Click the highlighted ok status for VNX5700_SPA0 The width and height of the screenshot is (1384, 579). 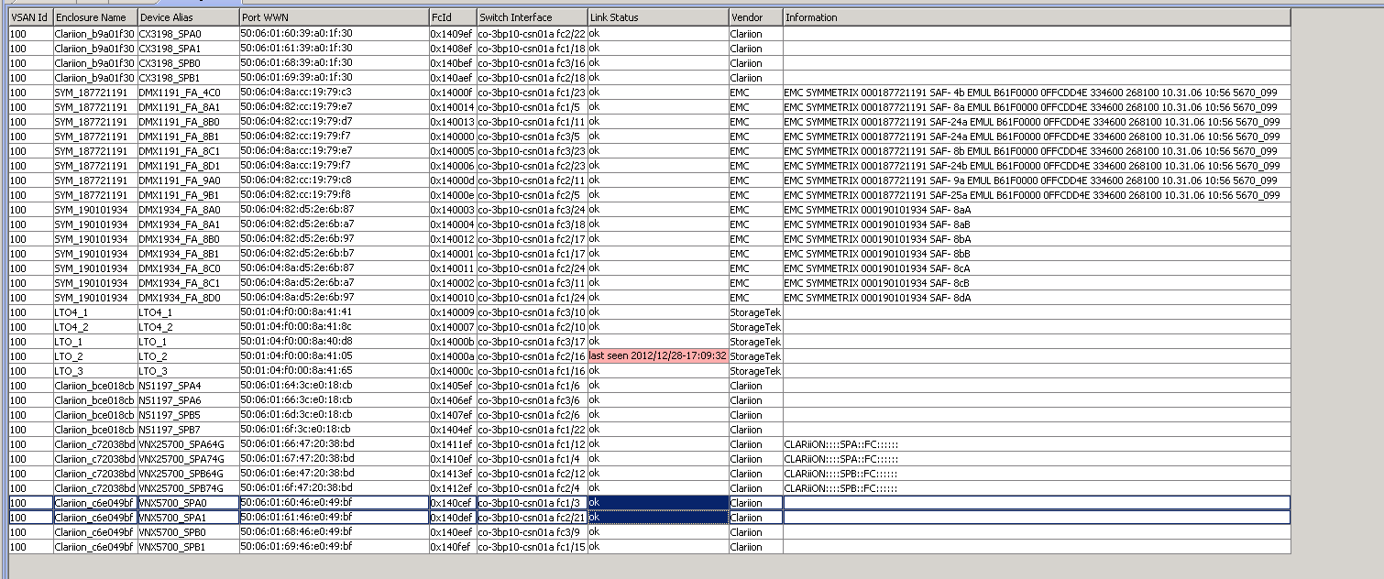(x=658, y=503)
